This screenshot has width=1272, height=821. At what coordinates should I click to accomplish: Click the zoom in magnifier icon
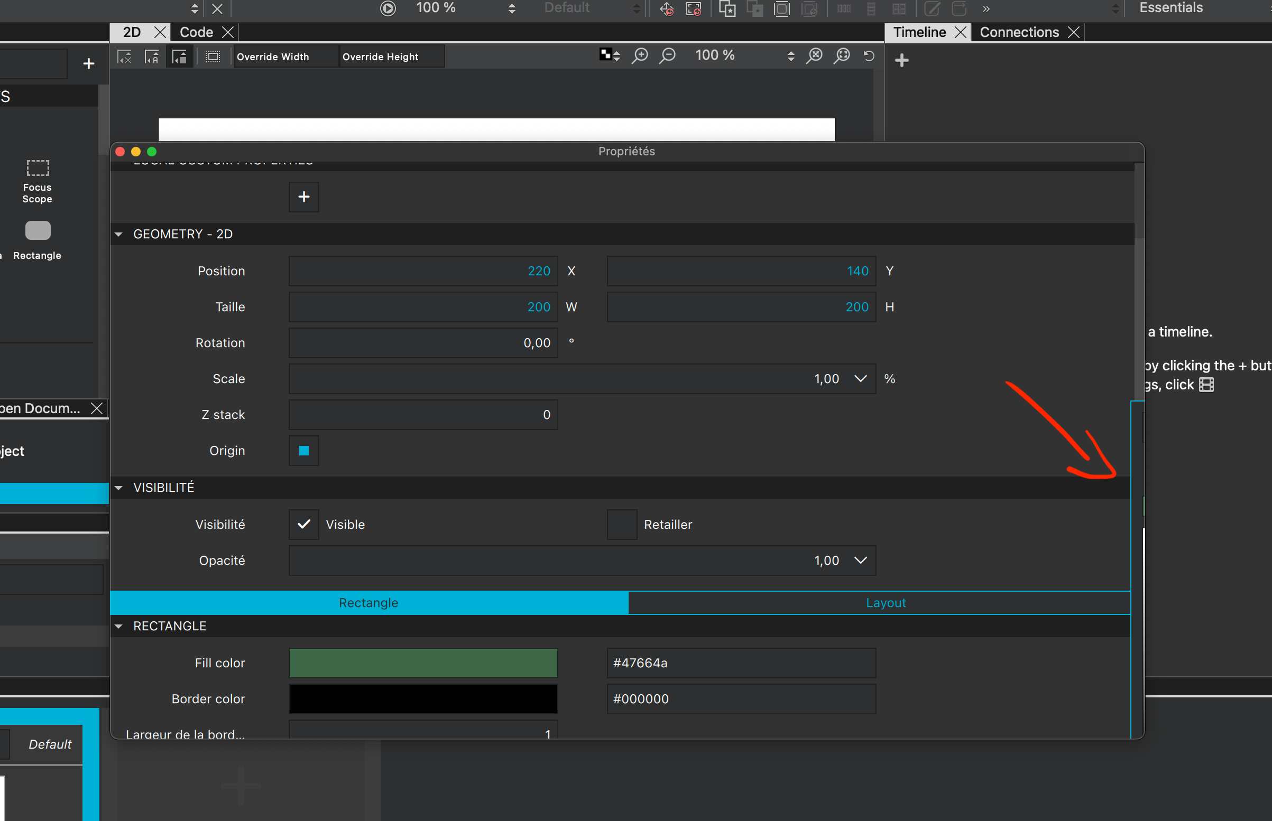tap(640, 55)
